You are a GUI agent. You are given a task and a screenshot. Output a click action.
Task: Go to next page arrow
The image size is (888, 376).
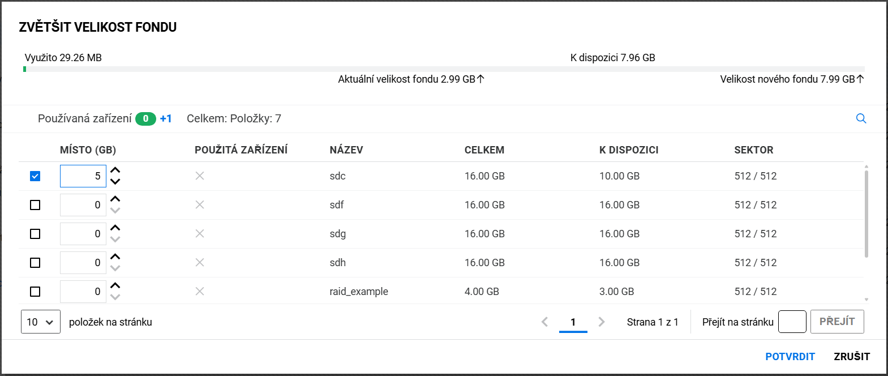click(602, 322)
